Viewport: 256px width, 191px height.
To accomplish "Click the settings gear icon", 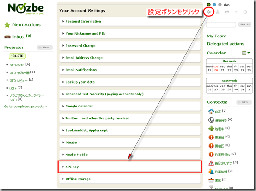I will pos(208,12).
